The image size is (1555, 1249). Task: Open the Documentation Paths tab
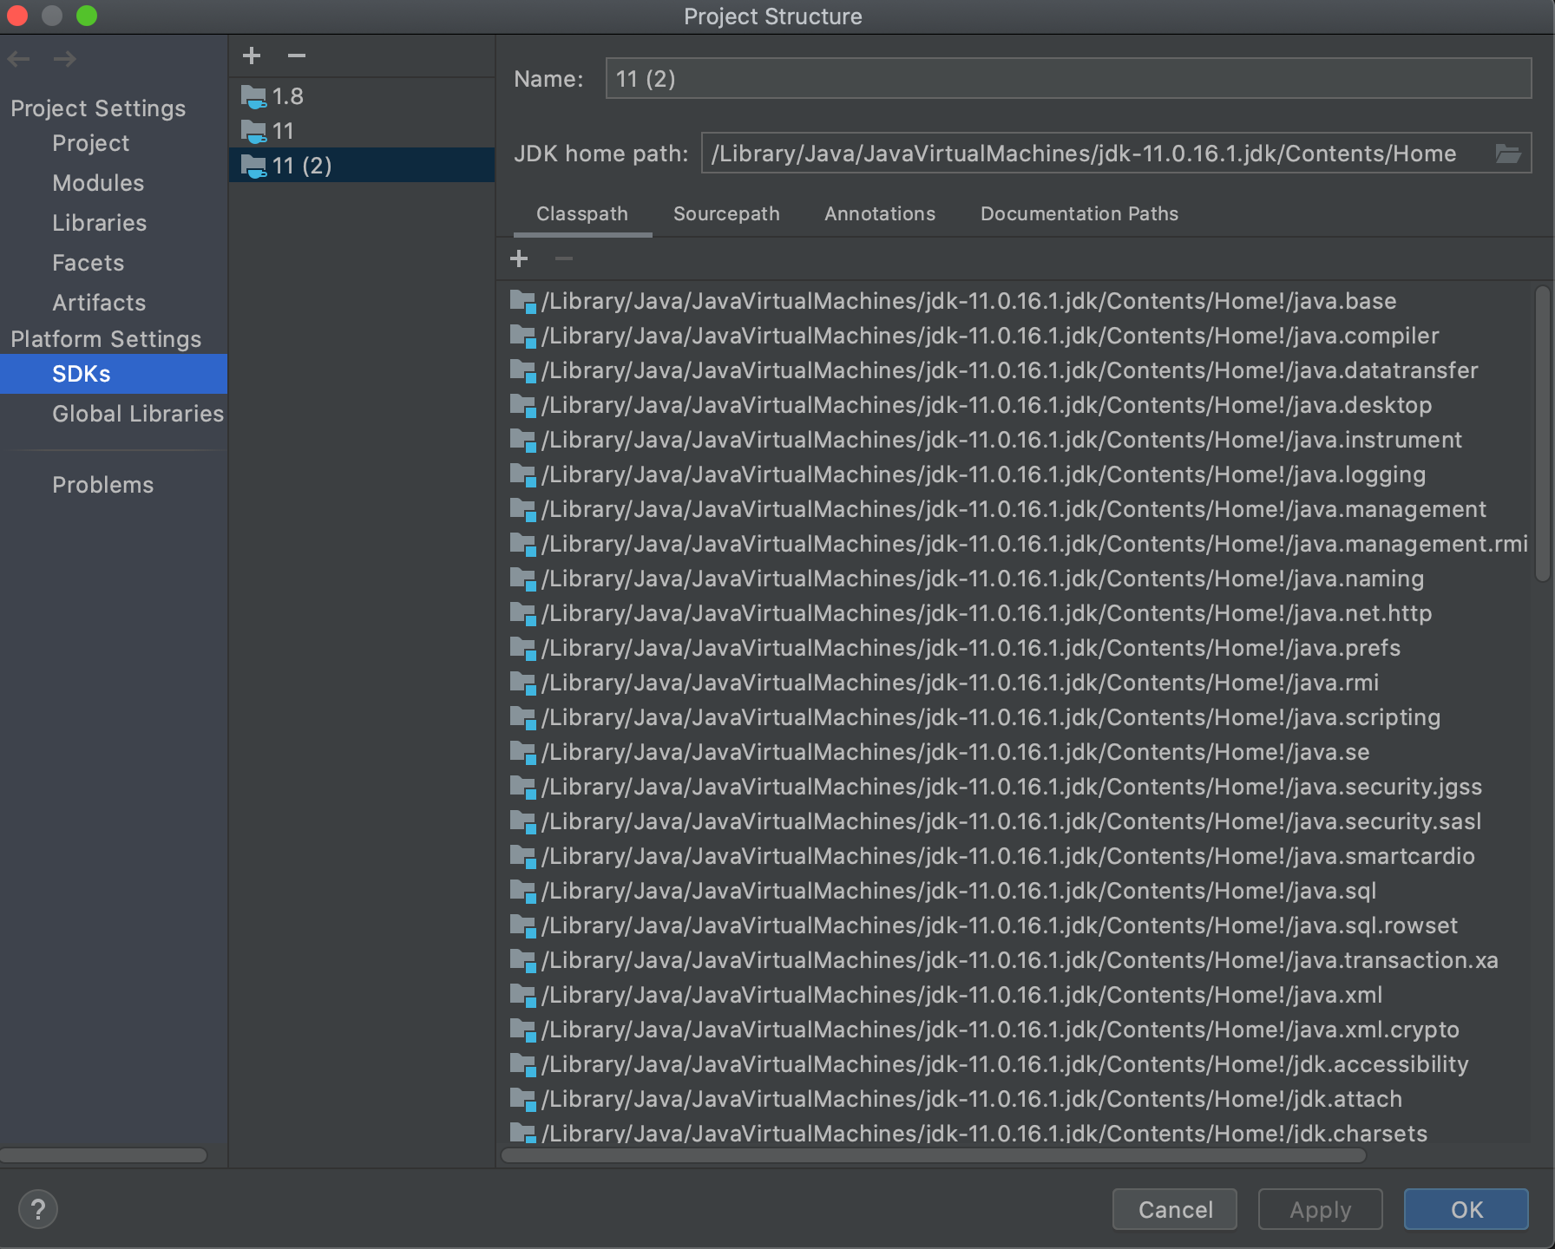(1079, 213)
